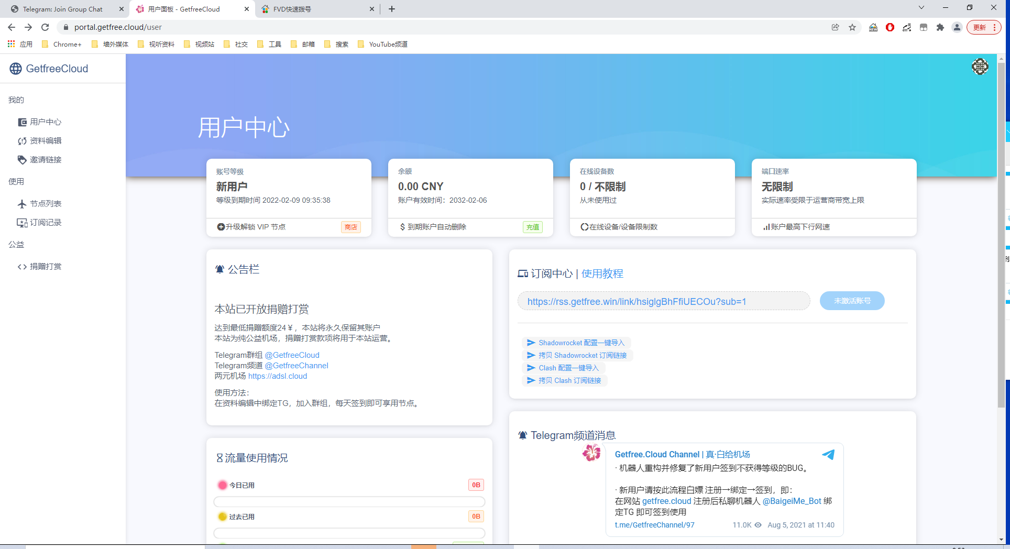Click the device icon beside 订阅中心
Viewport: 1010px width, 549px height.
coord(523,273)
